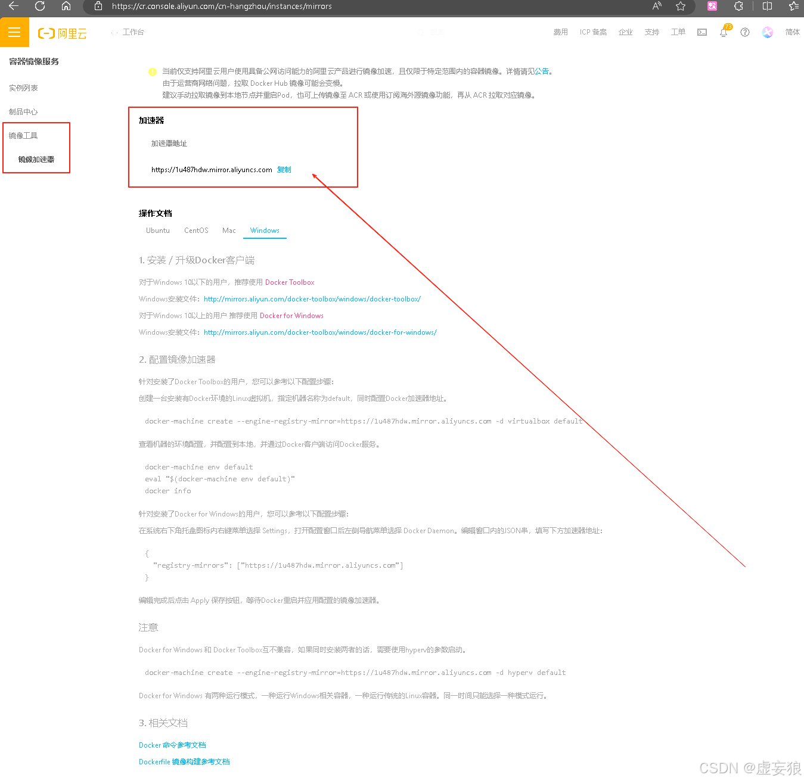Image resolution: width=804 pixels, height=781 pixels.
Task: Open the split screen icon
Action: point(767,6)
